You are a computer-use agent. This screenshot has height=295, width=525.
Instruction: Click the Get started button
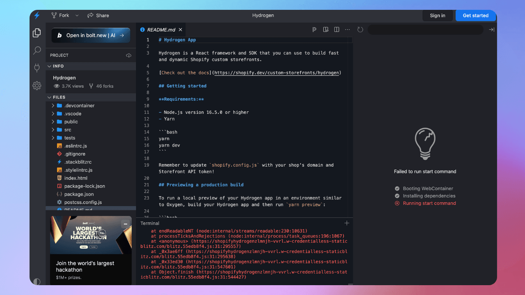click(476, 16)
